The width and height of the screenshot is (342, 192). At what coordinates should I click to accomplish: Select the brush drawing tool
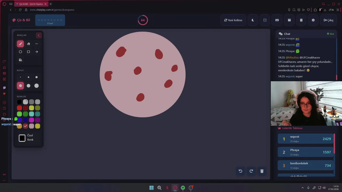pos(20,44)
